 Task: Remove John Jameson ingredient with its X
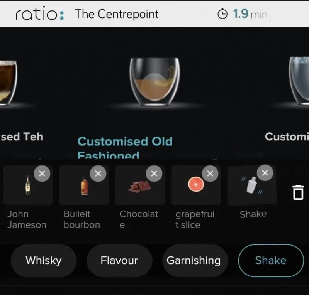42,174
